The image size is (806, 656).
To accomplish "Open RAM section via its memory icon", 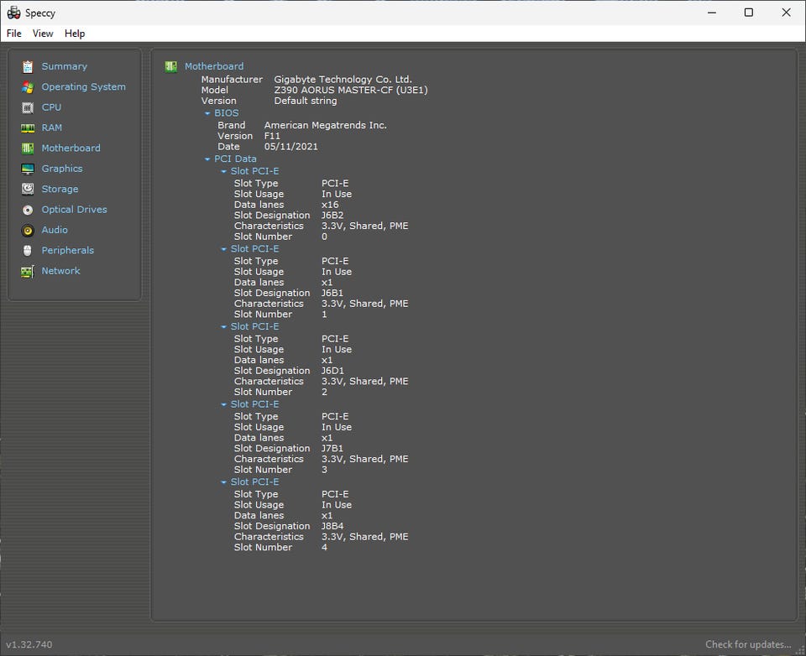I will (x=28, y=128).
